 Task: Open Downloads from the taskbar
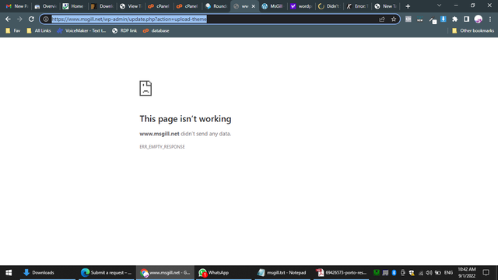pyautogui.click(x=47, y=272)
